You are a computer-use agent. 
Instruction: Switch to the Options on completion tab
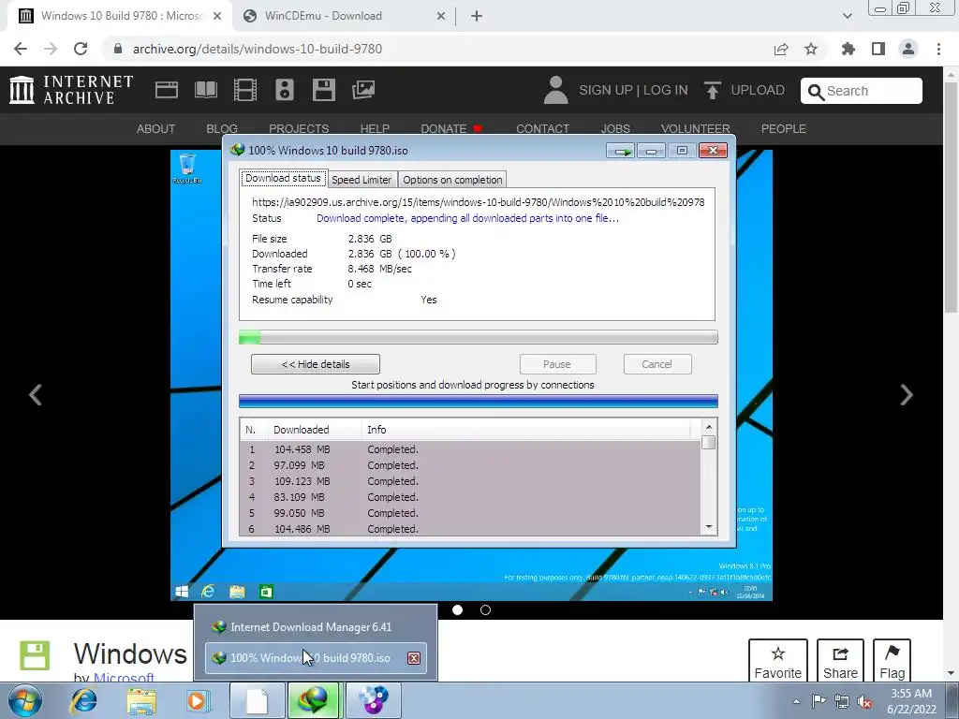coord(452,180)
